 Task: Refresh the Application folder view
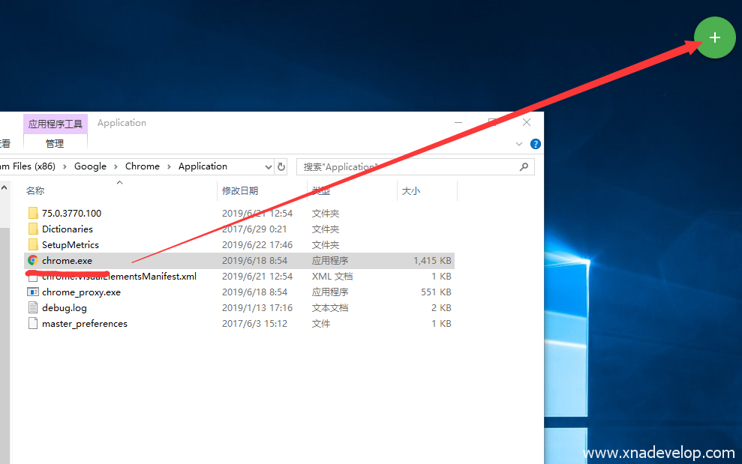coord(281,166)
